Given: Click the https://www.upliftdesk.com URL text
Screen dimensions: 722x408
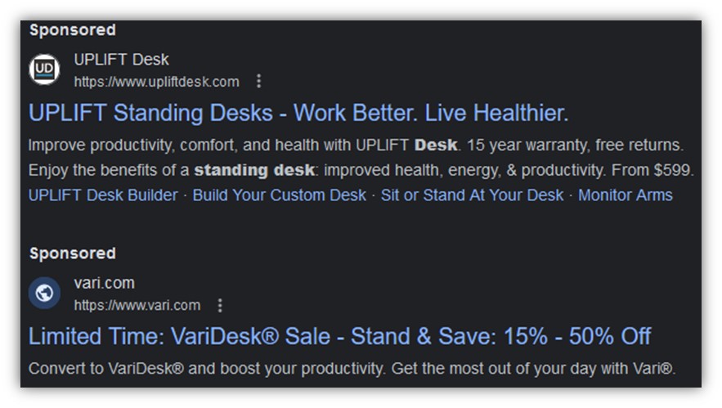Looking at the screenshot, I should 156,82.
